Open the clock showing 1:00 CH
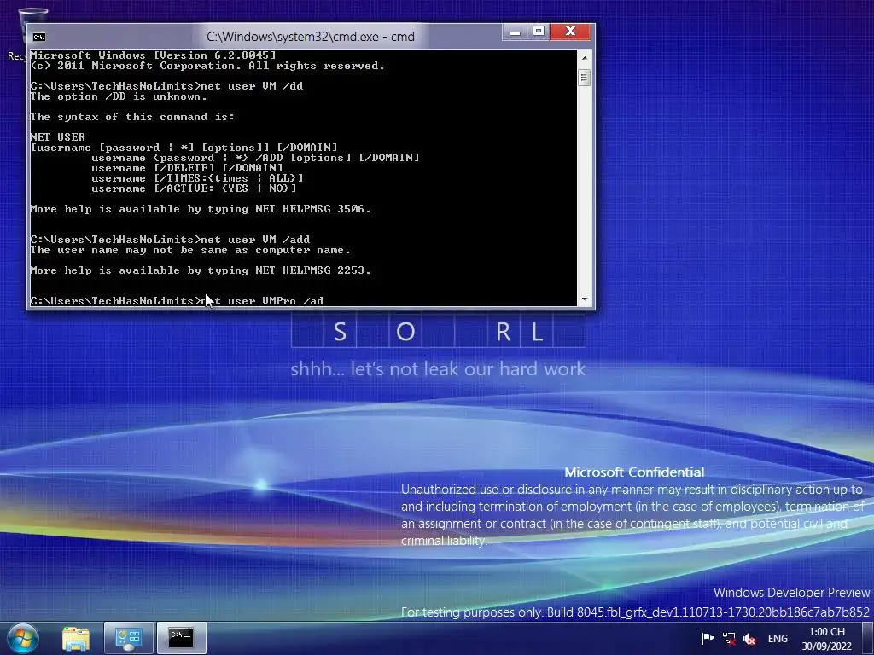The width and height of the screenshot is (874, 655). [x=826, y=639]
